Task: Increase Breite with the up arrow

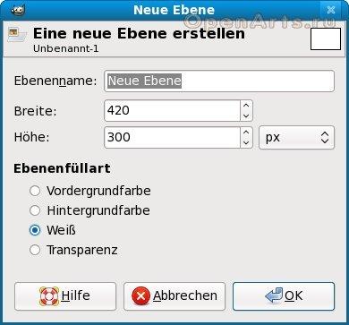Action: tap(246, 106)
